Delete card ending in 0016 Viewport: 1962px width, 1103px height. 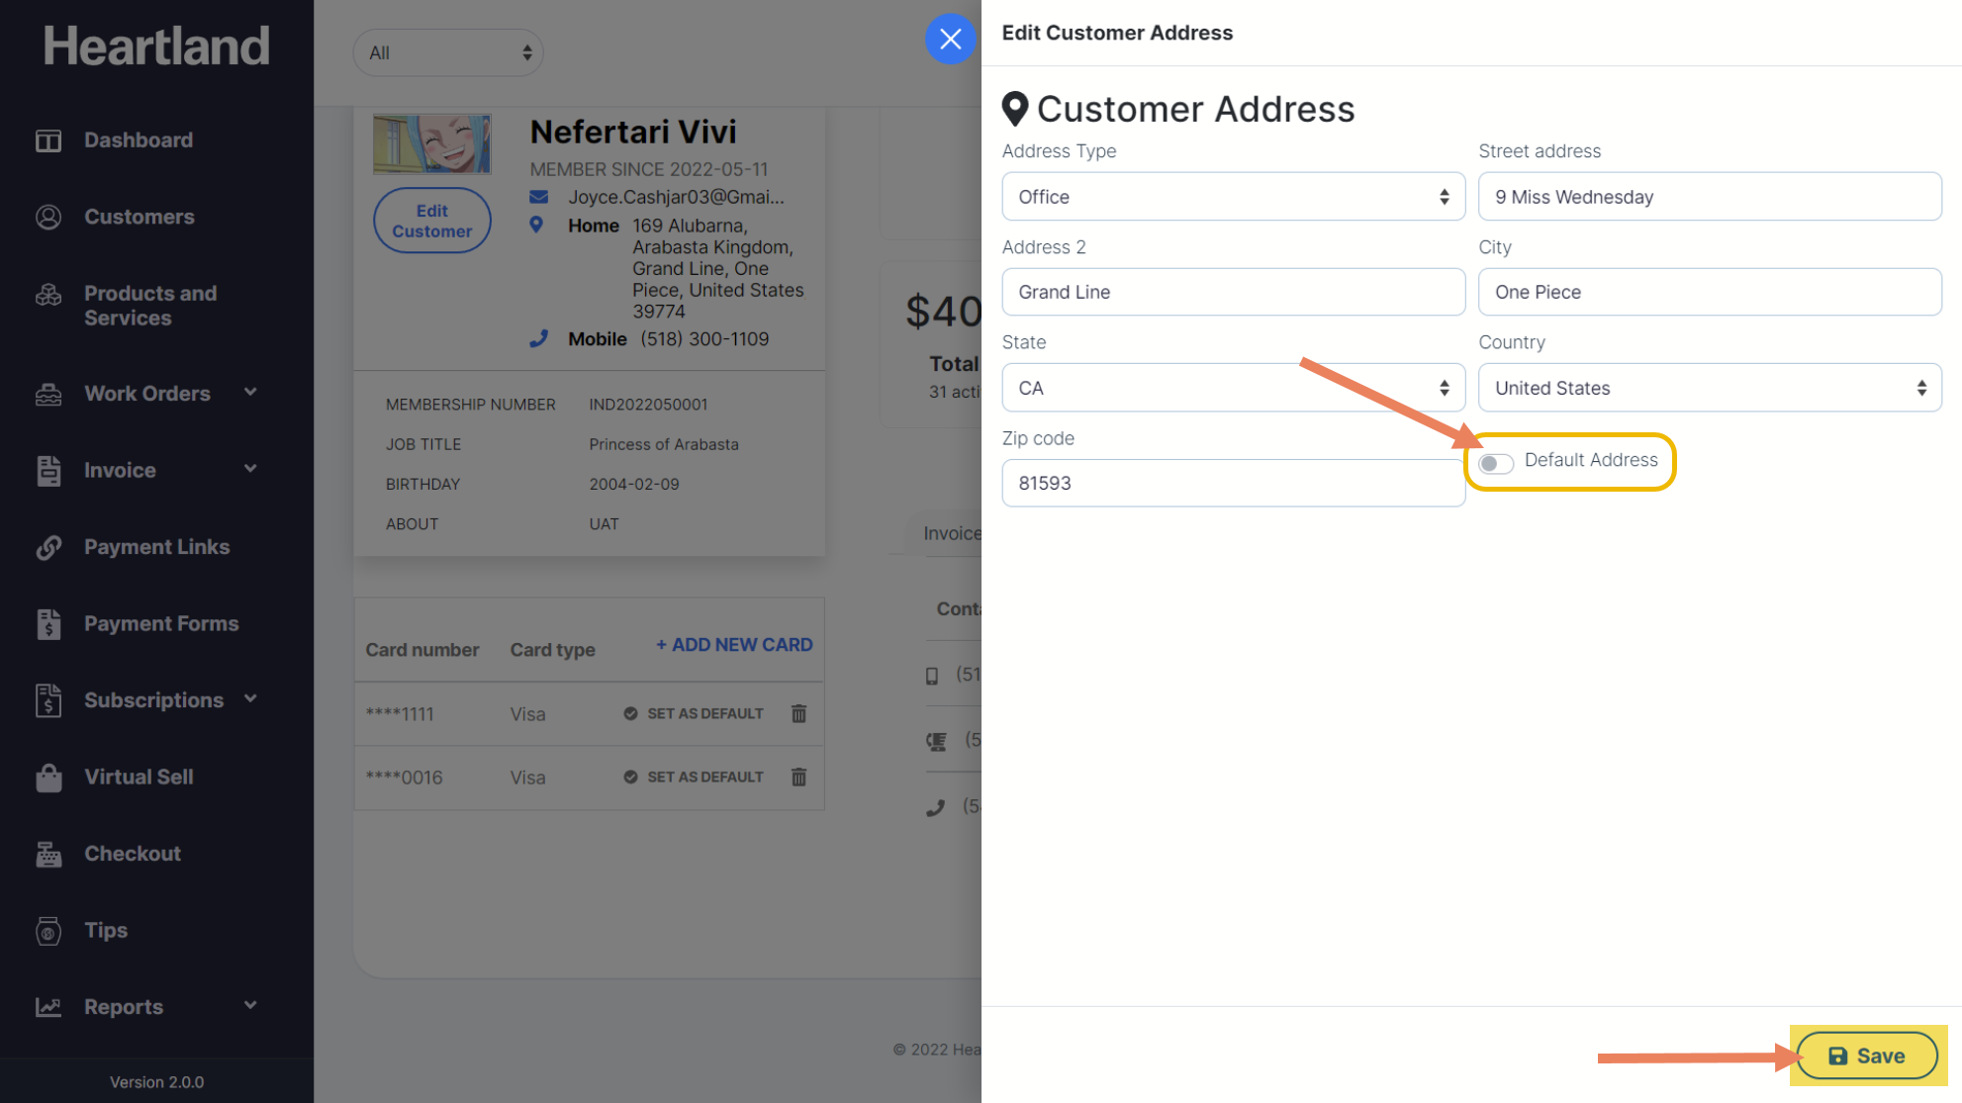coord(798,778)
